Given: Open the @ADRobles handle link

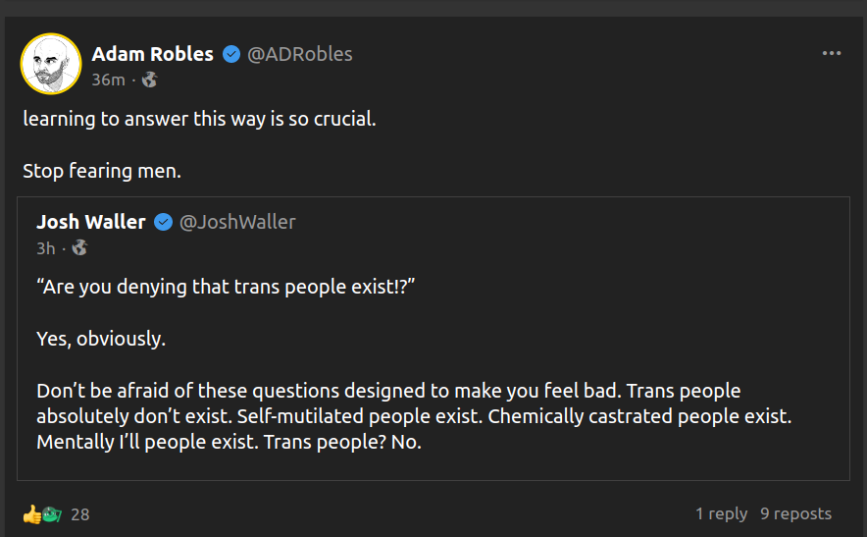Looking at the screenshot, I should (300, 54).
